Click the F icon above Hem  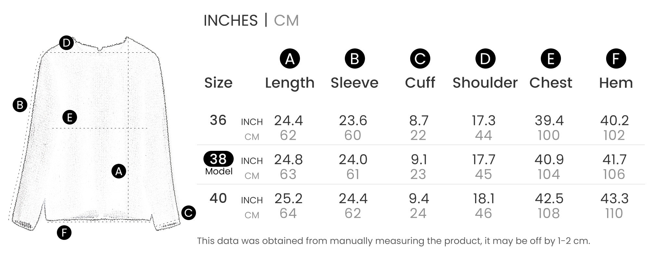tap(616, 59)
